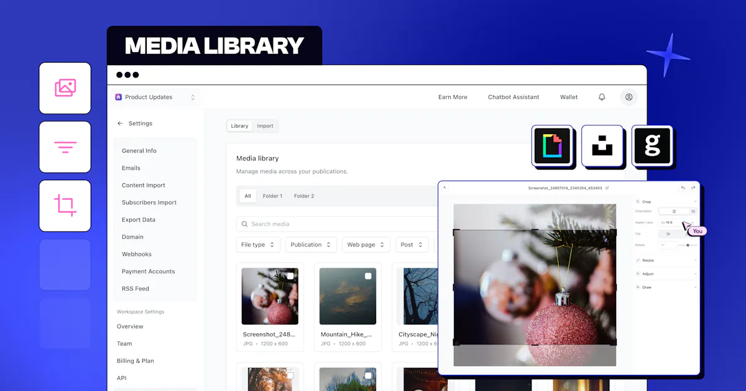Click the pink image gallery icon tile
Image resolution: width=746 pixels, height=391 pixels.
[x=65, y=88]
